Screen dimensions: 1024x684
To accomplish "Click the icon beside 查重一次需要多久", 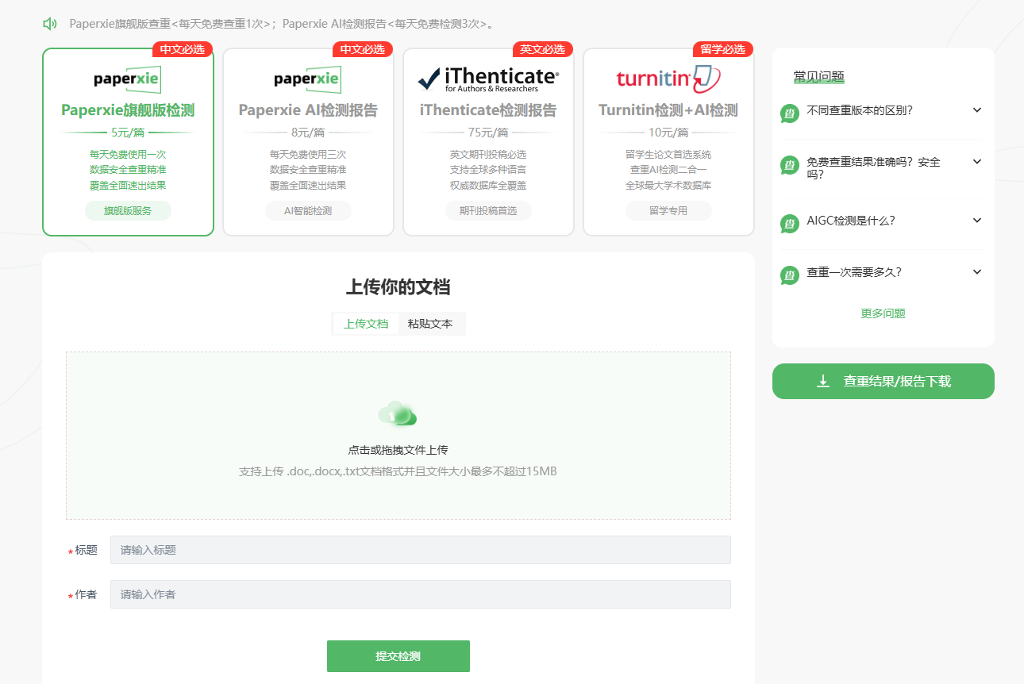I will tap(790, 275).
